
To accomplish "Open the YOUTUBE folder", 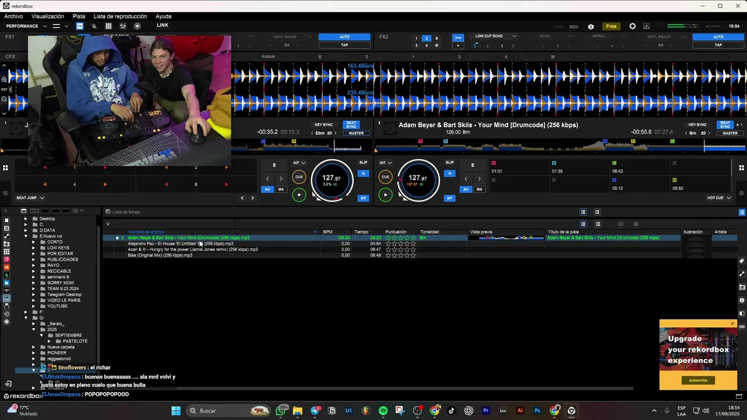I will point(57,306).
